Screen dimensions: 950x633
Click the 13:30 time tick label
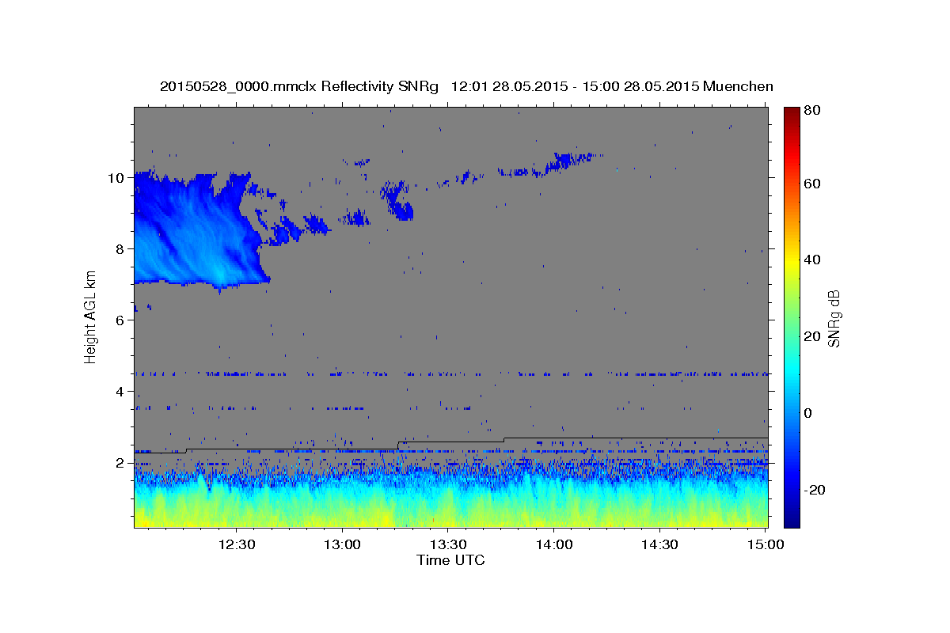tap(447, 544)
